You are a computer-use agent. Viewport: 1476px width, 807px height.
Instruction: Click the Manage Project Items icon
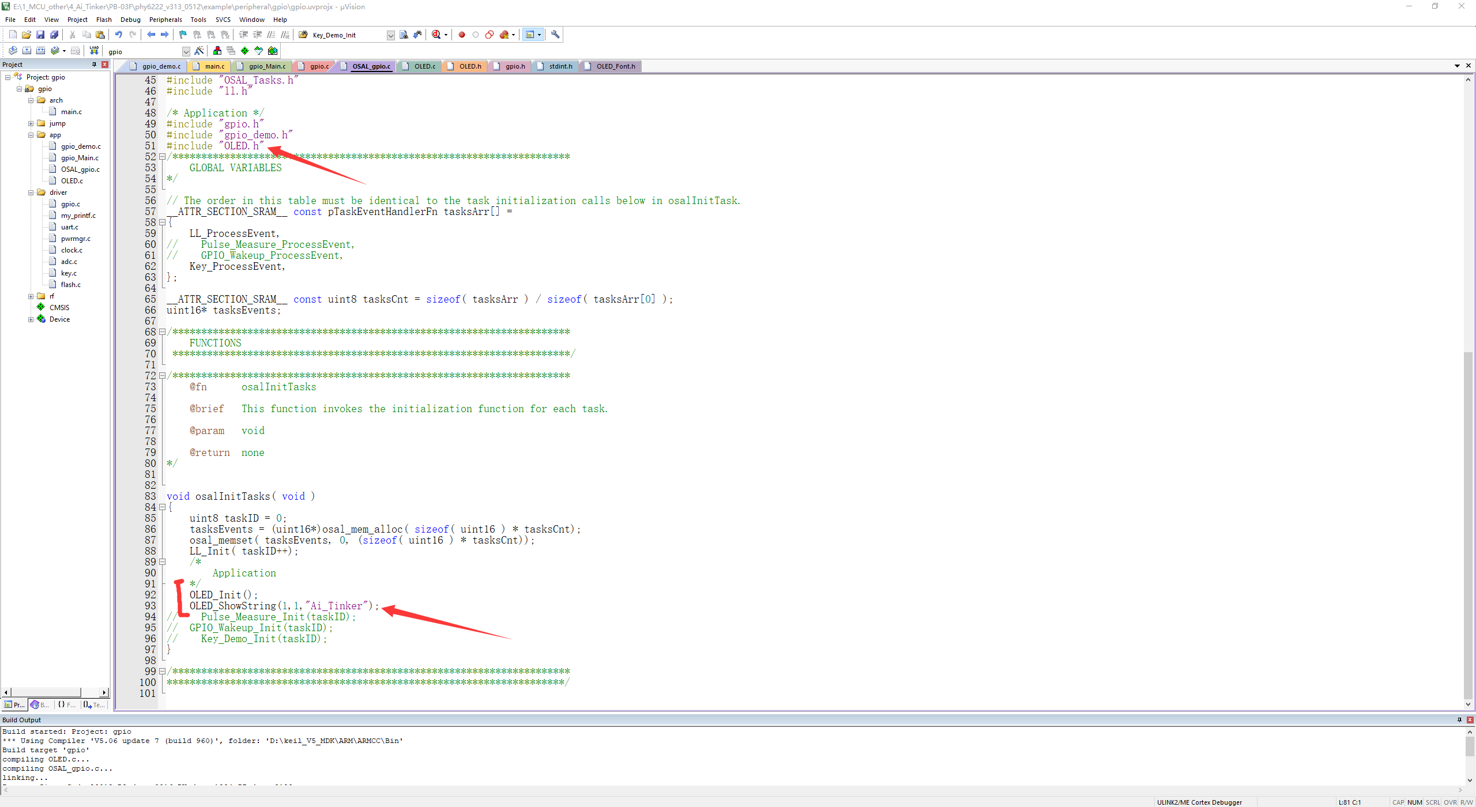click(217, 51)
